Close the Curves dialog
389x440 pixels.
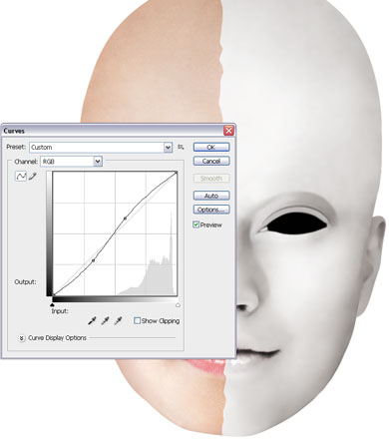[x=228, y=131]
